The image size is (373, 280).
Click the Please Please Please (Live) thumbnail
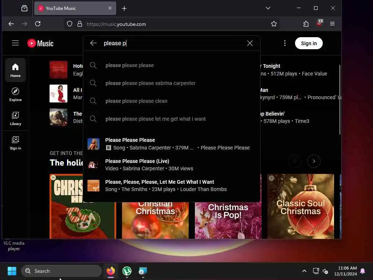pyautogui.click(x=93, y=164)
